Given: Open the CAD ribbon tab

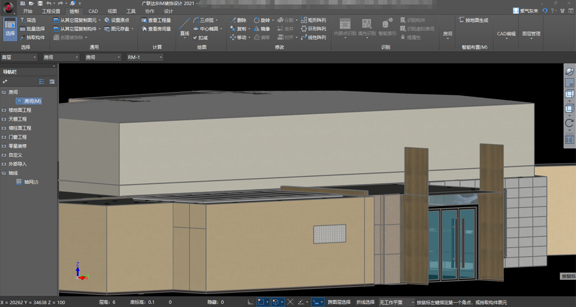Looking at the screenshot, I should (x=93, y=11).
